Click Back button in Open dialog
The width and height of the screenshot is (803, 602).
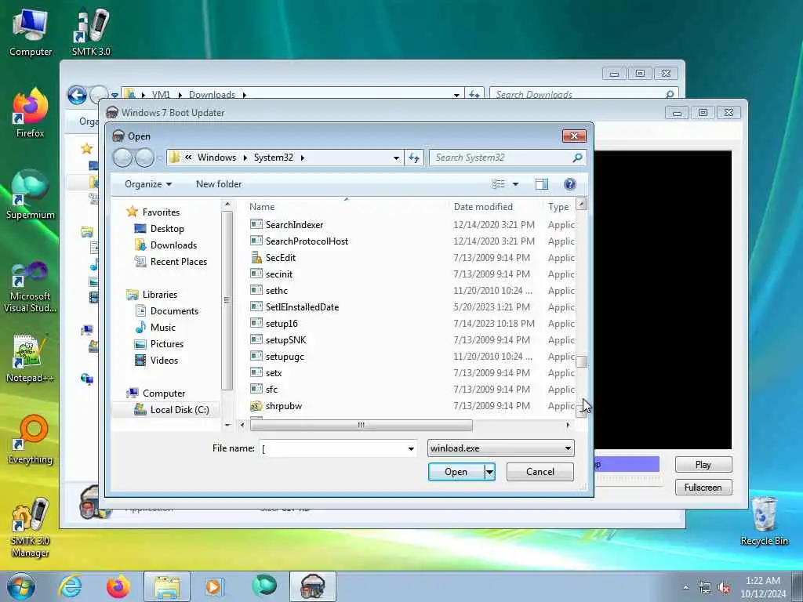[x=122, y=158]
